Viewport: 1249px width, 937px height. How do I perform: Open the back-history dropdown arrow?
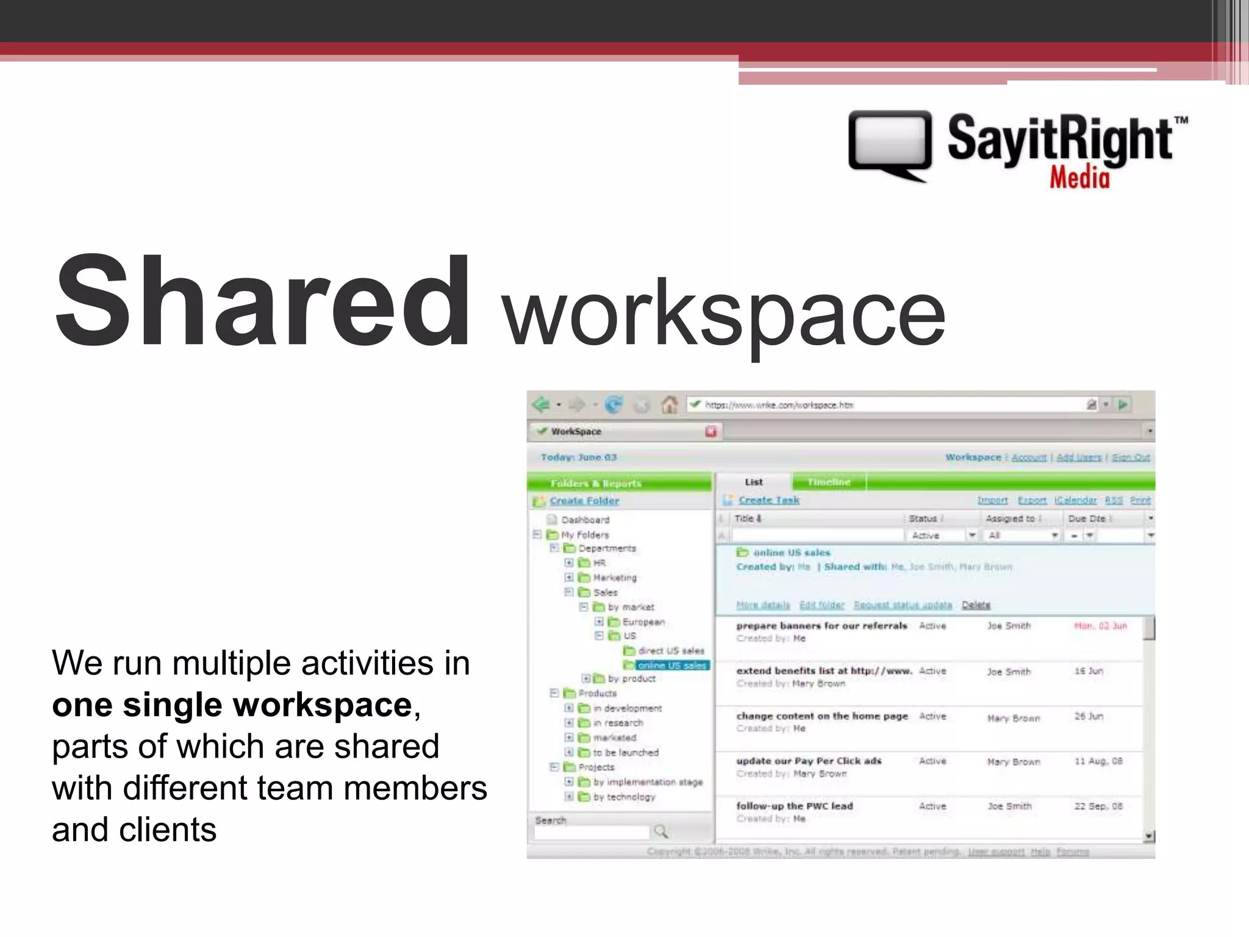[x=558, y=405]
